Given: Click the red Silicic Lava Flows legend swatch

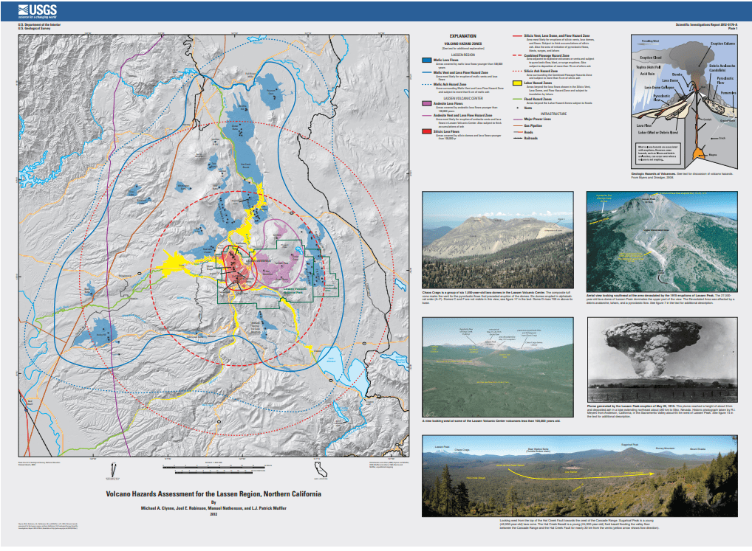Looking at the screenshot, I should [426, 131].
